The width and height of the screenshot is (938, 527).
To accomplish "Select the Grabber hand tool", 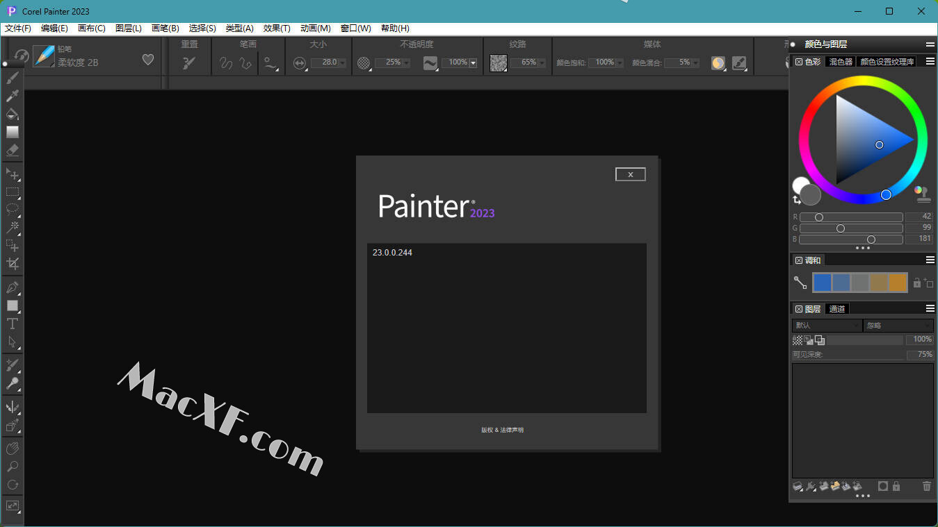I will point(13,449).
